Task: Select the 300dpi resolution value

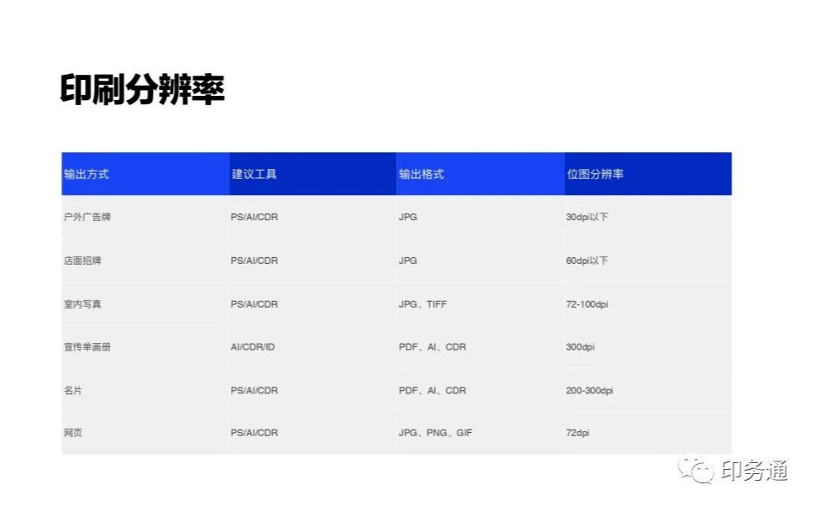Action: coord(580,347)
